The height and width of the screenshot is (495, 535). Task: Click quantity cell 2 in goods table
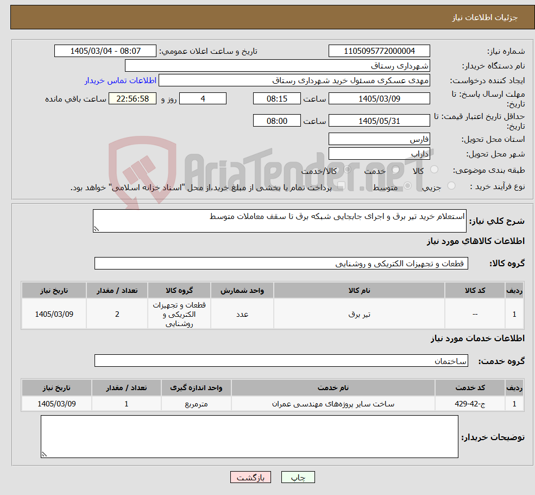point(117,314)
